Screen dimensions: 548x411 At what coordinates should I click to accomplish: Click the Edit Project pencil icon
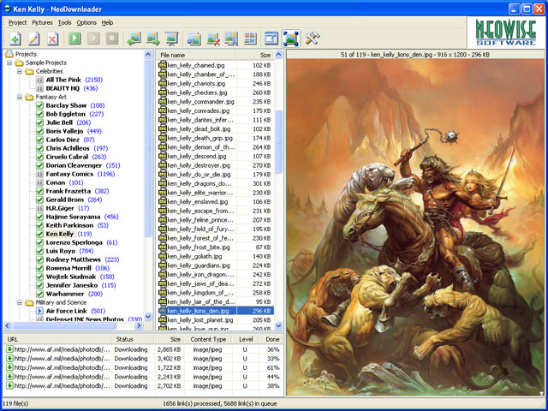coord(33,39)
